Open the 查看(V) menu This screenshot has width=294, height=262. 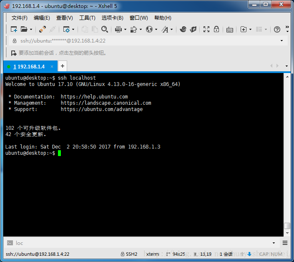coord(65,18)
